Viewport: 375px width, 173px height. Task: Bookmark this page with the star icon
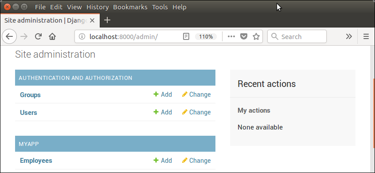point(256,37)
